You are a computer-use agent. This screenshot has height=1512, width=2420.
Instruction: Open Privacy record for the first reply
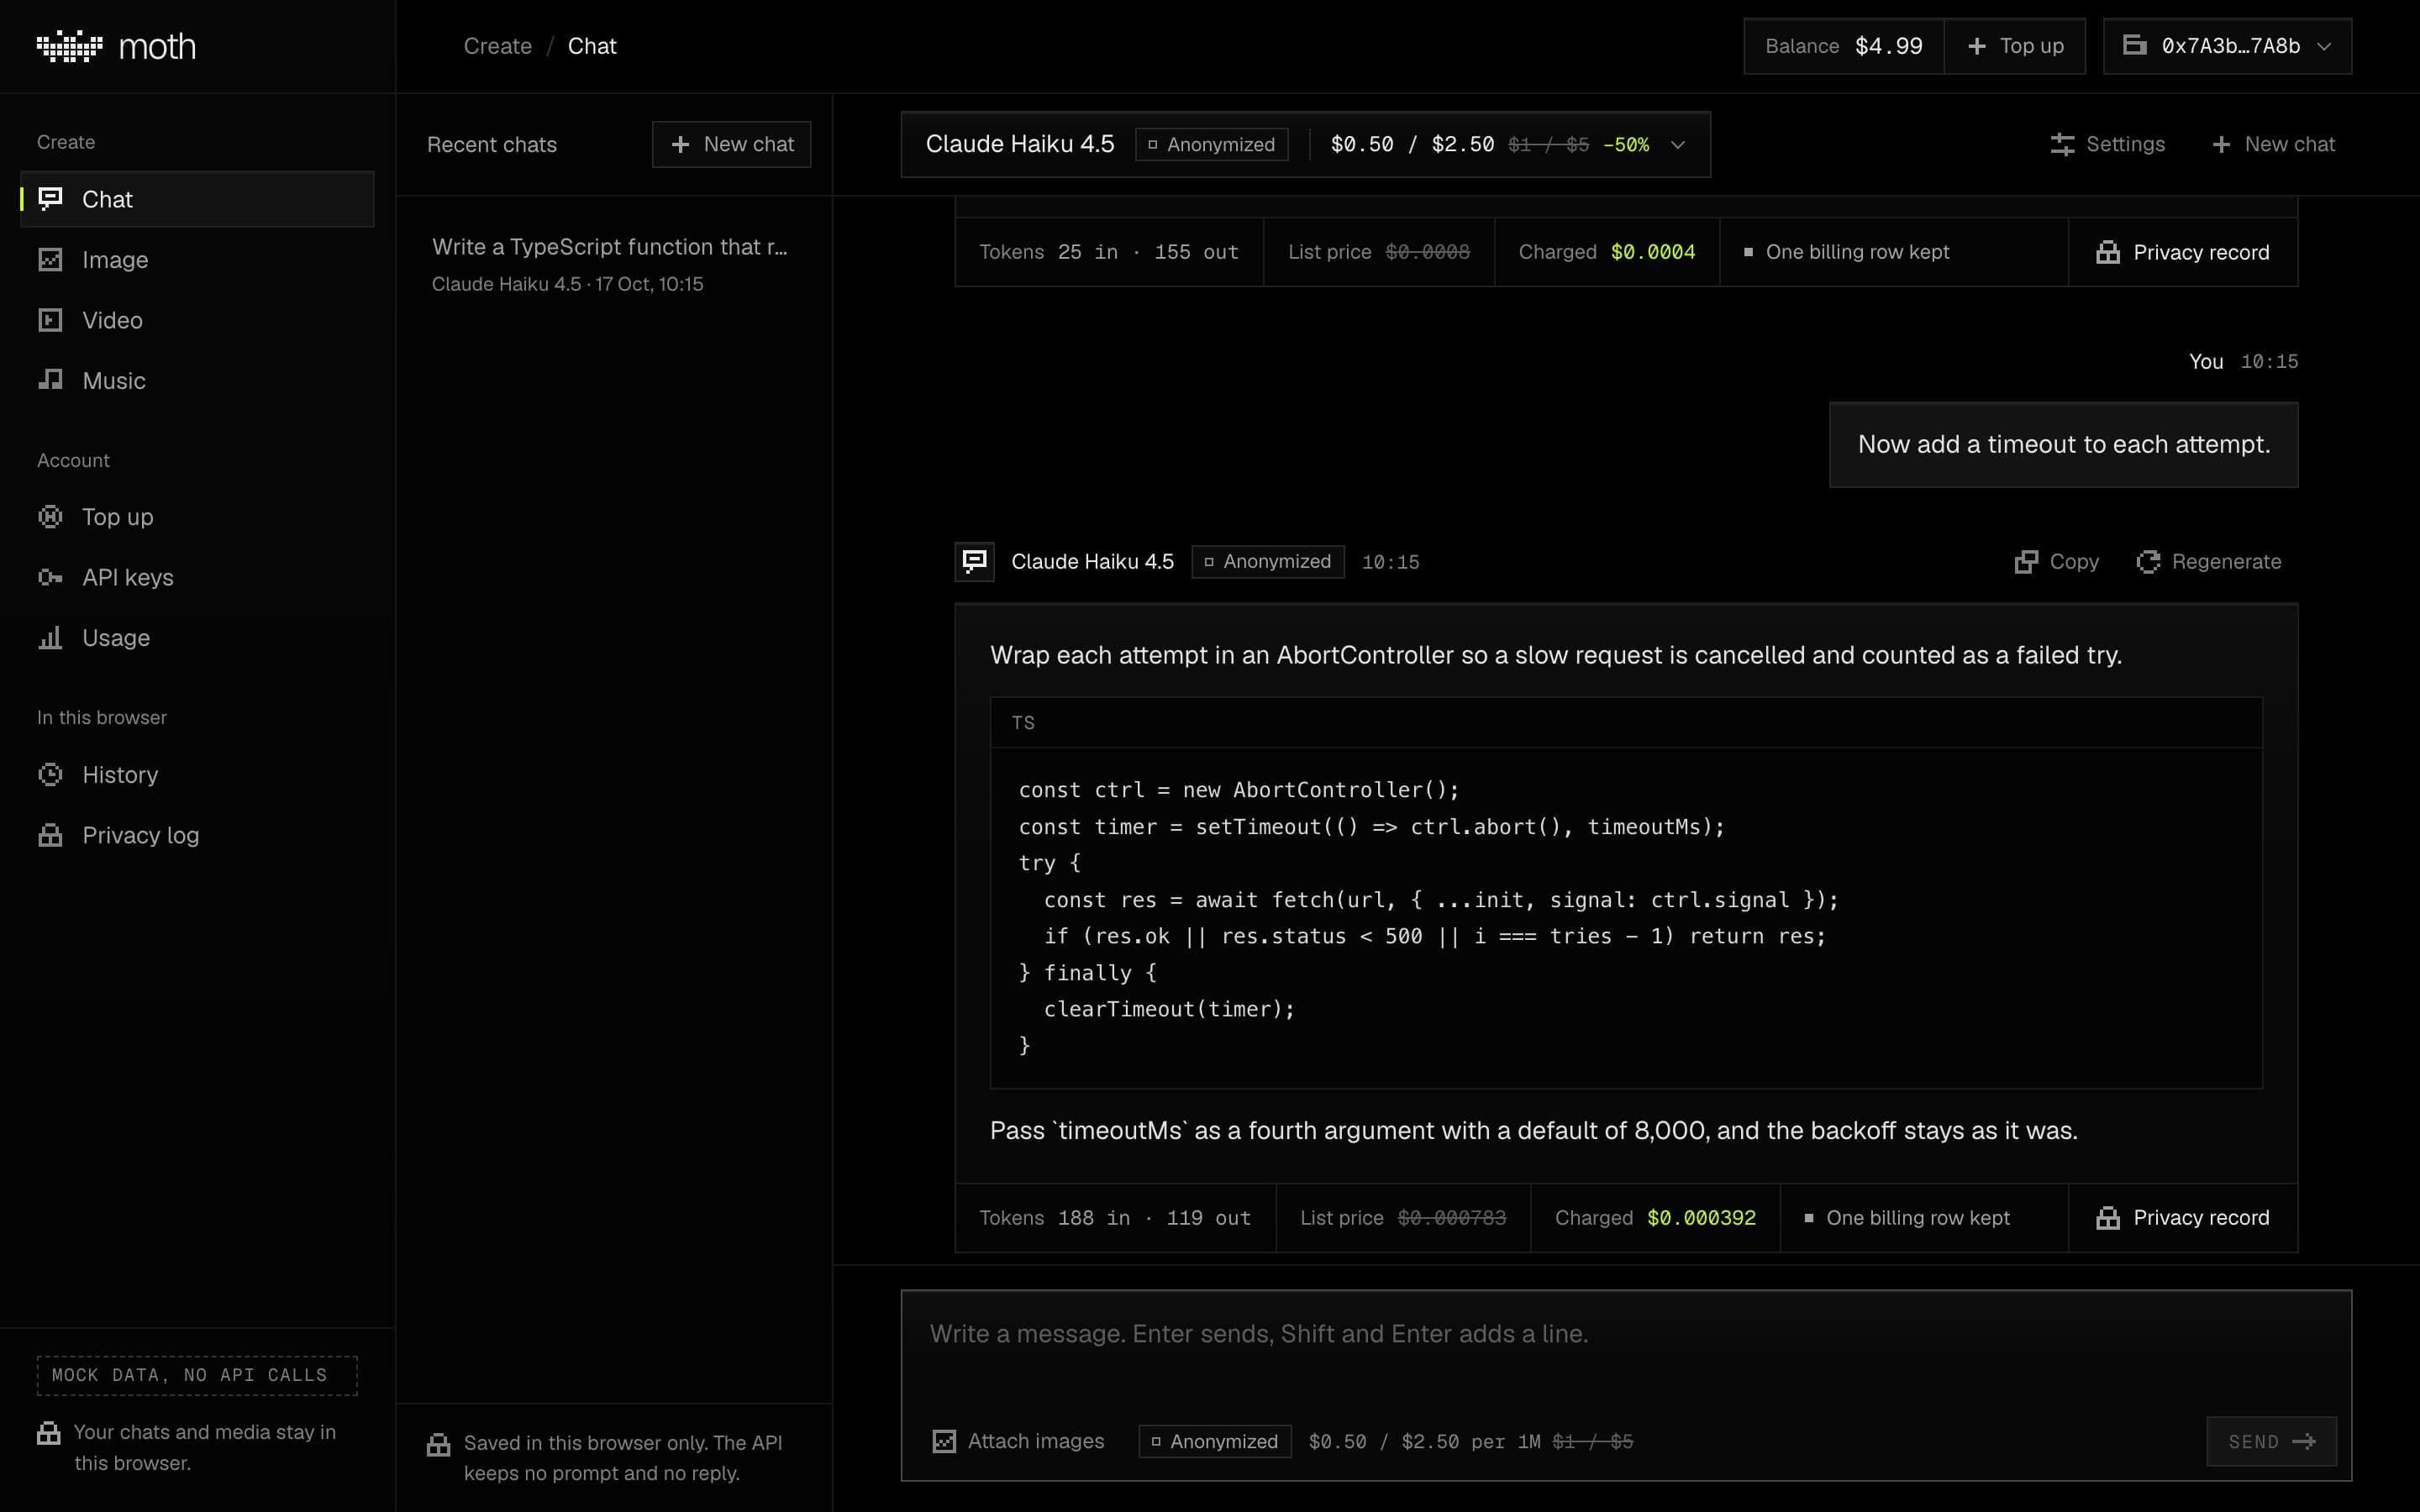tap(2182, 252)
